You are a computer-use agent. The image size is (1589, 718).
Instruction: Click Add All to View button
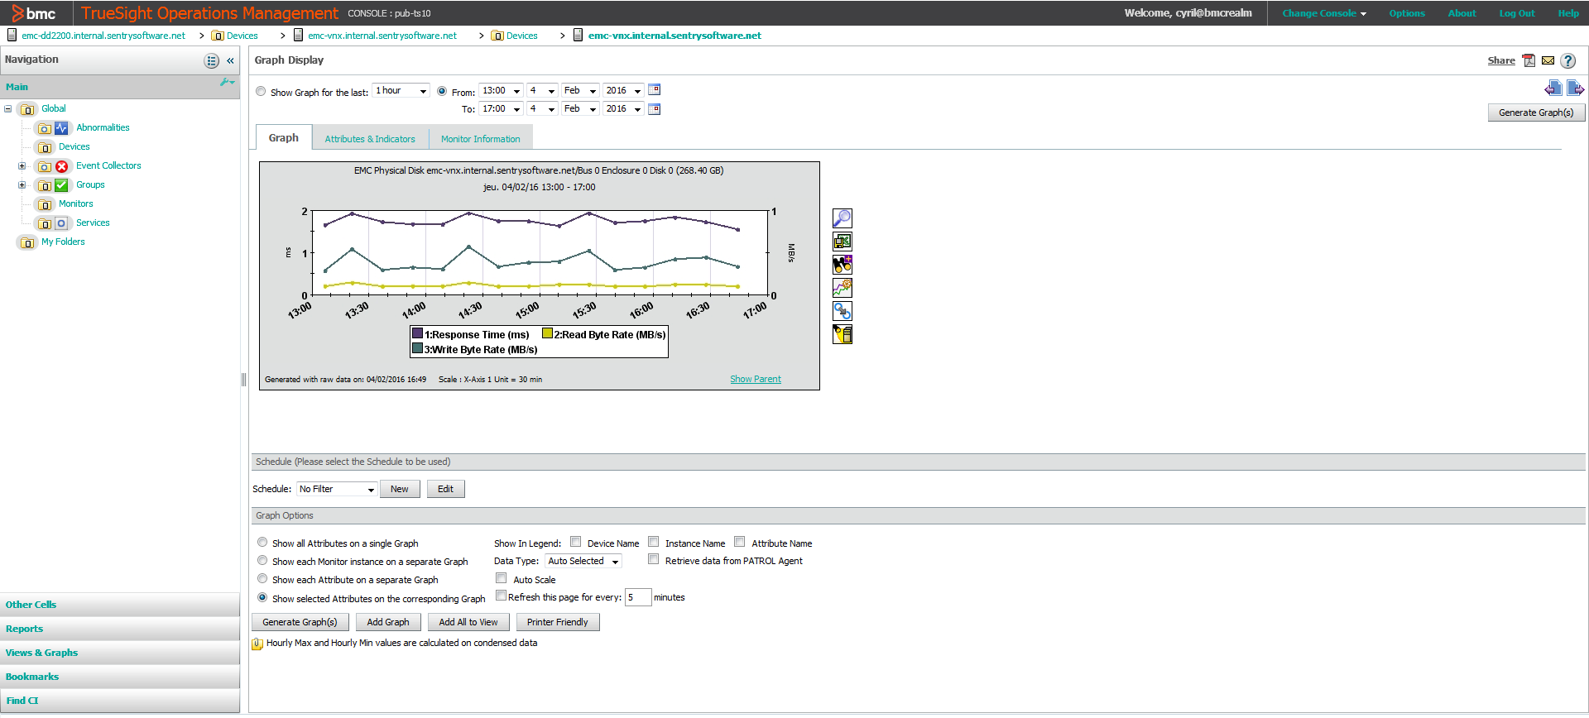point(468,622)
